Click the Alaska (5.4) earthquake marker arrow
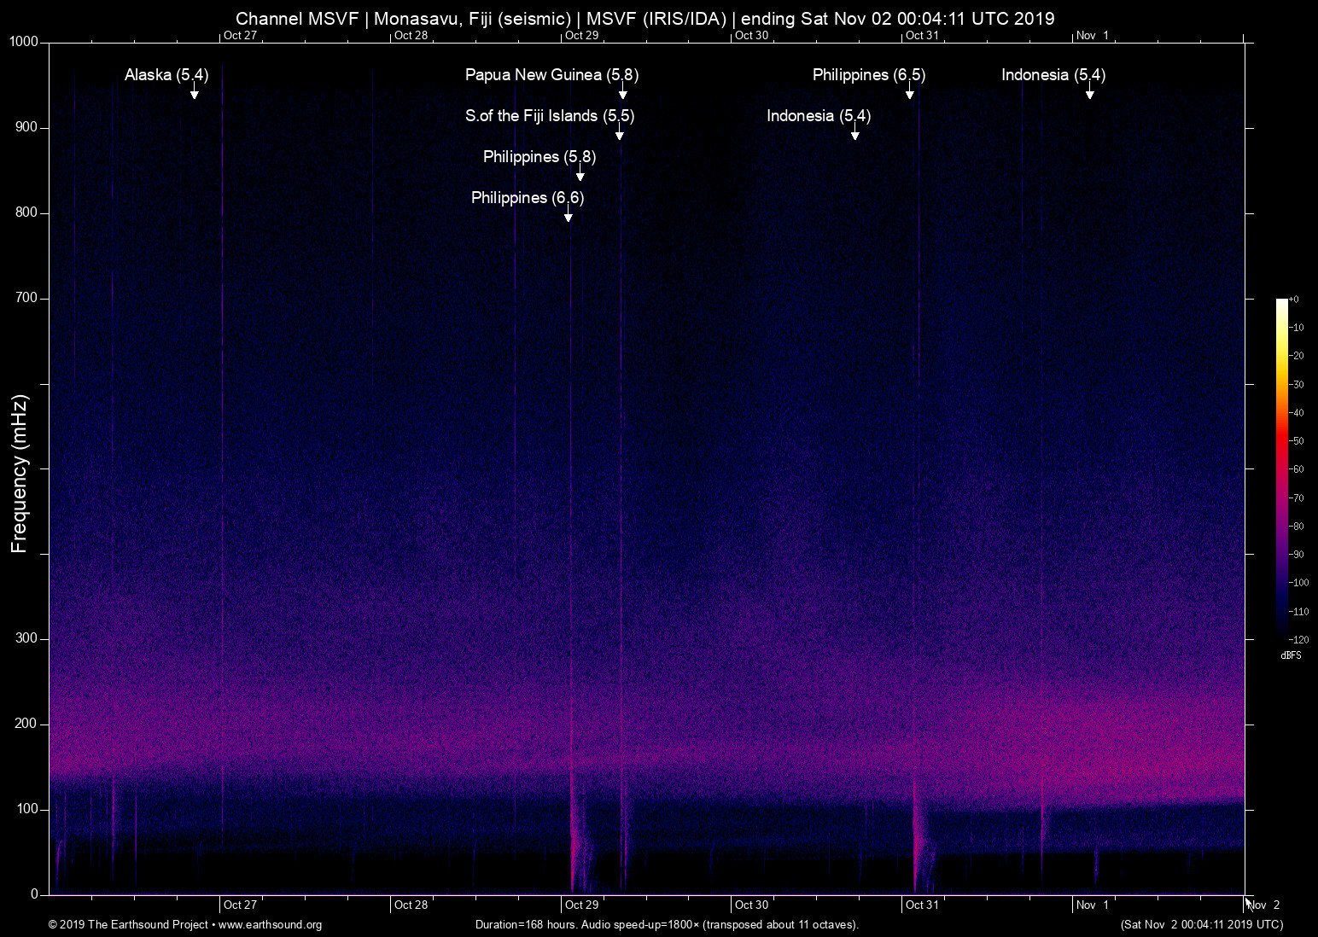Screen dimensions: 1318x937 pyautogui.click(x=194, y=92)
